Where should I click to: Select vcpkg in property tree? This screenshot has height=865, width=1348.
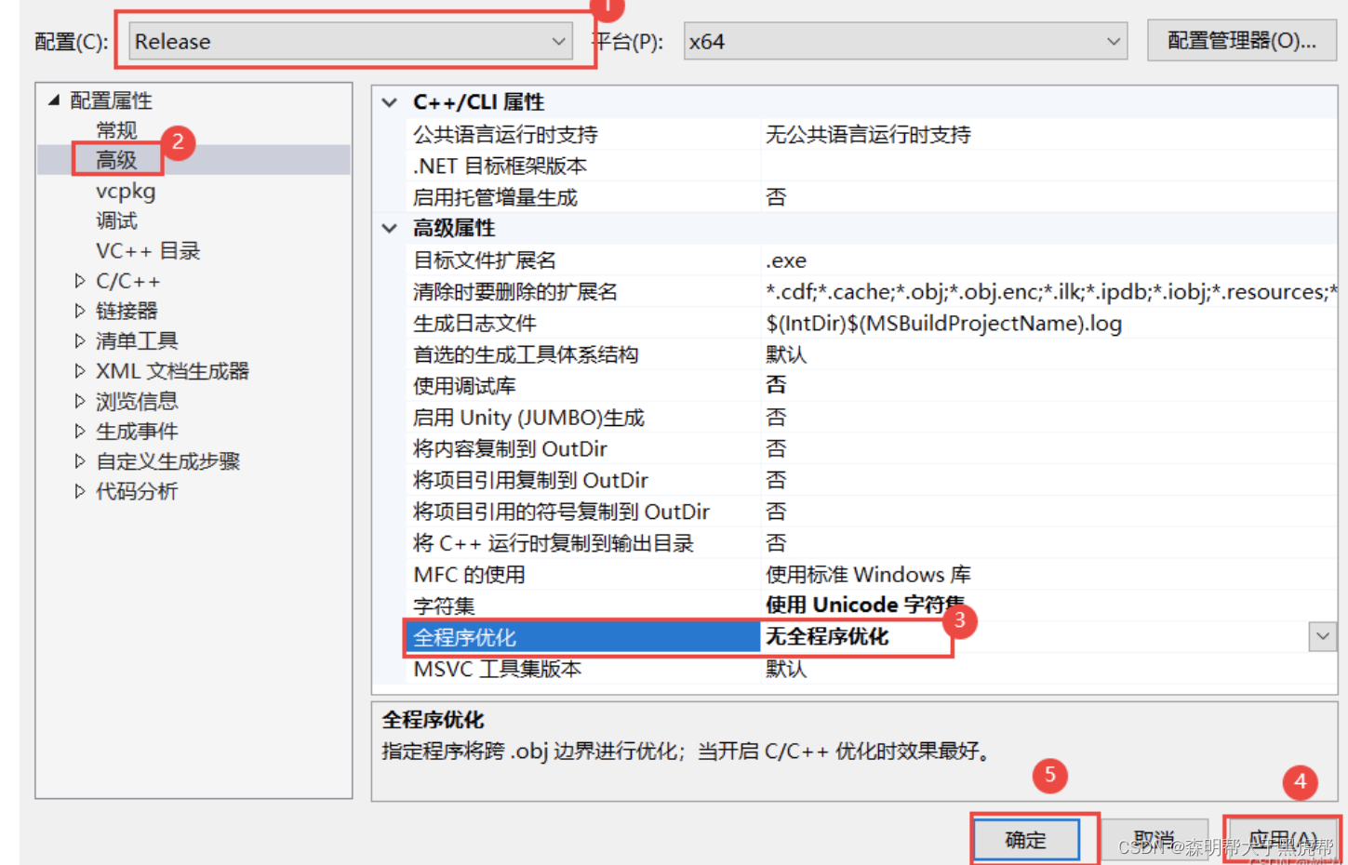(x=126, y=191)
